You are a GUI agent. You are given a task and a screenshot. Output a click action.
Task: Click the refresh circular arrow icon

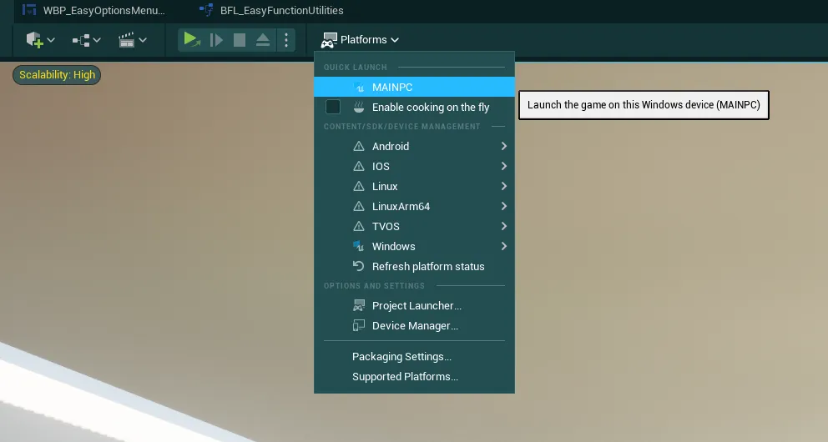(359, 266)
